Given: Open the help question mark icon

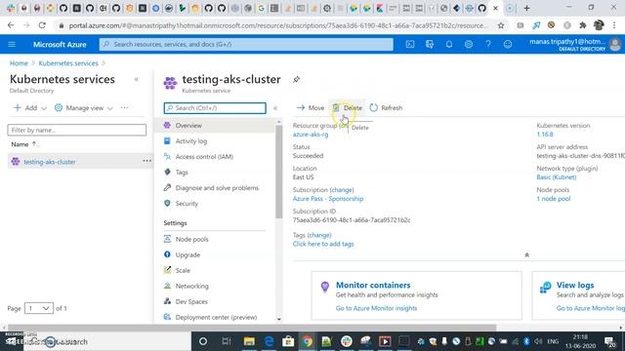Looking at the screenshot, I should [x=488, y=44].
